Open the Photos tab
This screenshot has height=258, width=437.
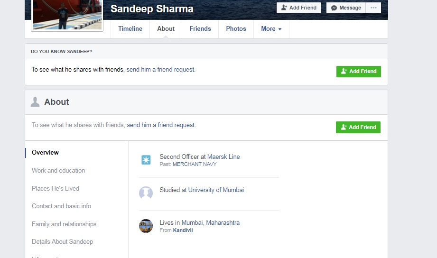(236, 29)
